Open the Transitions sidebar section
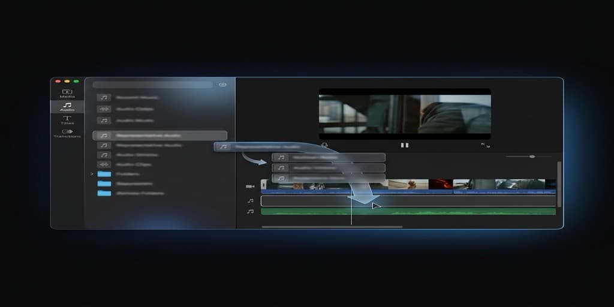 [67, 134]
